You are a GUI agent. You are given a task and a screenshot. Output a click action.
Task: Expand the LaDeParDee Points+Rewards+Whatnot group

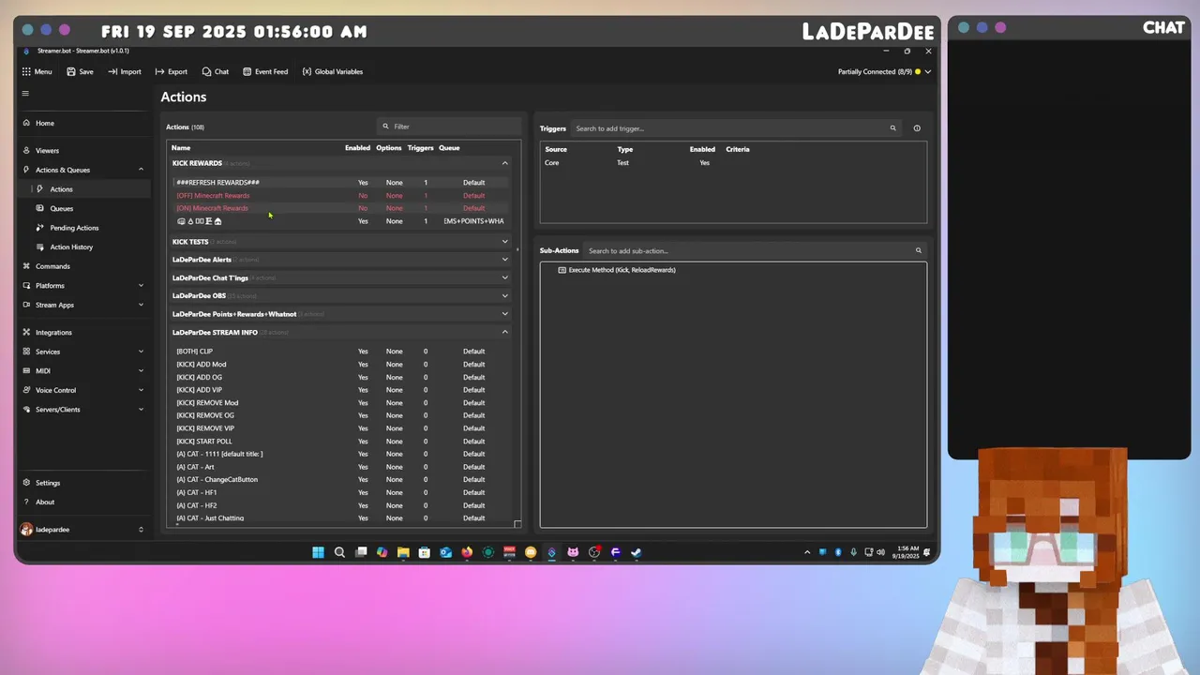pyautogui.click(x=504, y=314)
